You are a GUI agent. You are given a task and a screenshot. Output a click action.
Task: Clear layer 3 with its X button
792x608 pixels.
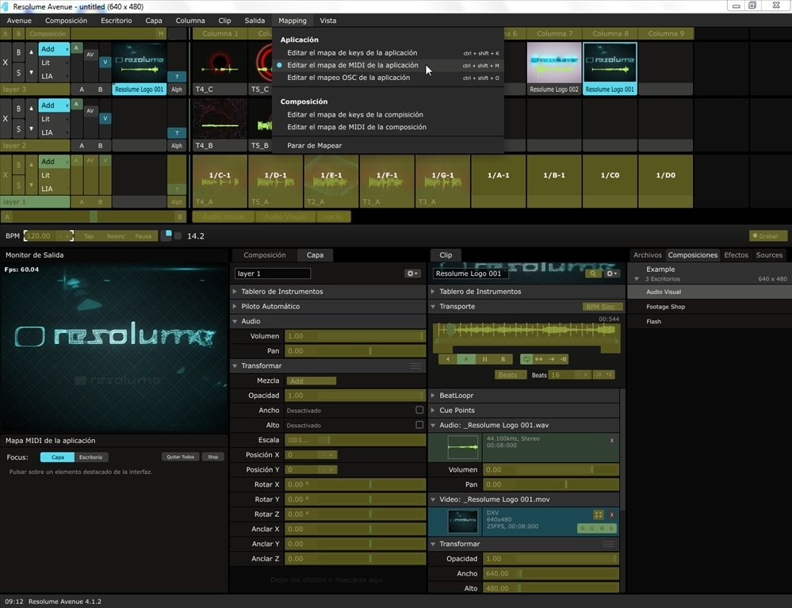[6, 63]
